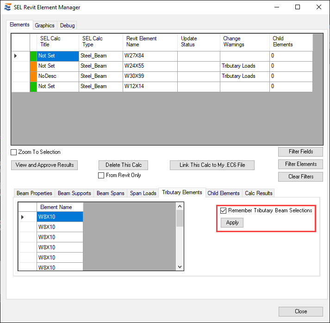Viewport: 330px width, 323px height.
Task: Uncheck Remember Tributary Beam Selections
Action: [224, 210]
